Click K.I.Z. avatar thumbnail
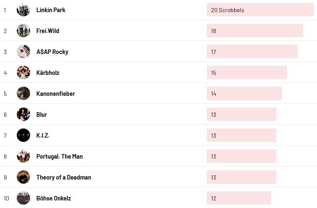 click(23, 135)
